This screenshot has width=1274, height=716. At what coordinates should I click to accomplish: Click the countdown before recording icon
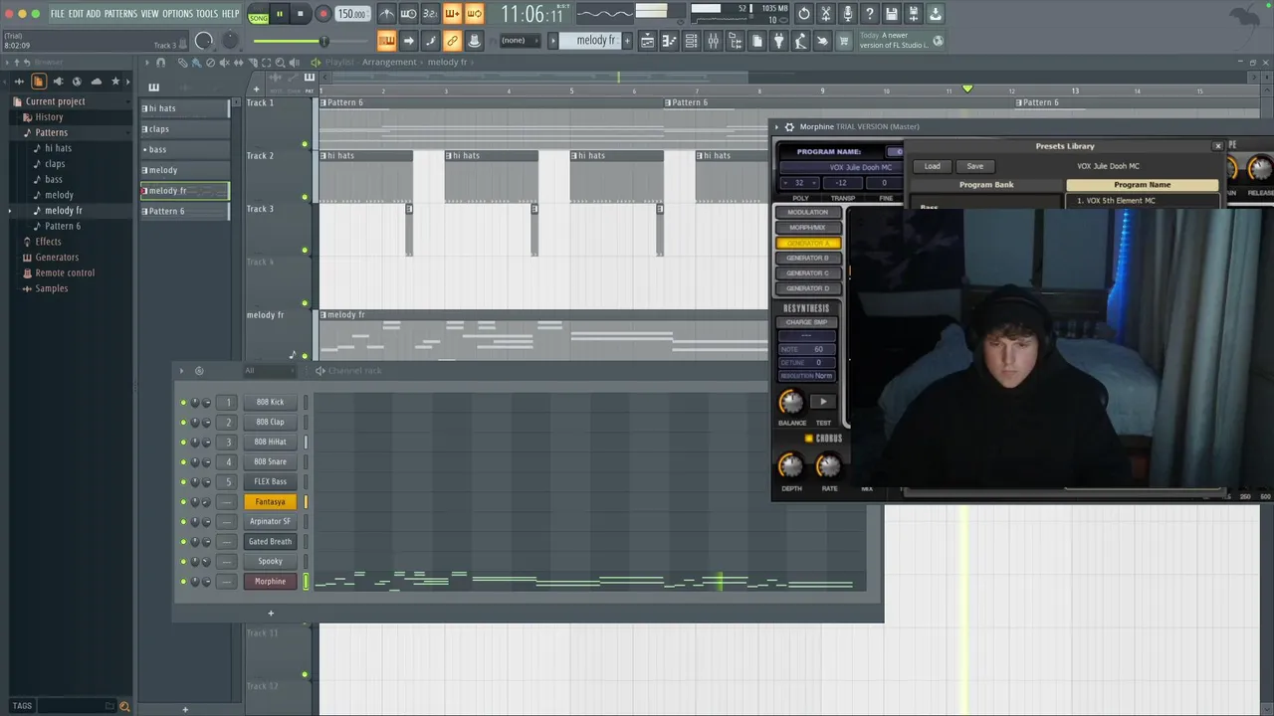pos(430,14)
